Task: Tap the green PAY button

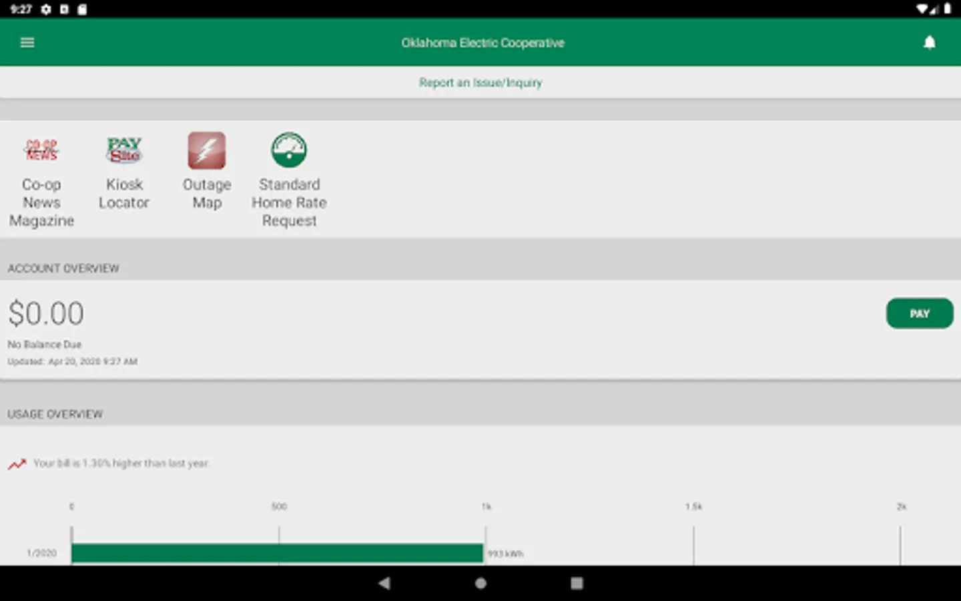Action: [920, 313]
